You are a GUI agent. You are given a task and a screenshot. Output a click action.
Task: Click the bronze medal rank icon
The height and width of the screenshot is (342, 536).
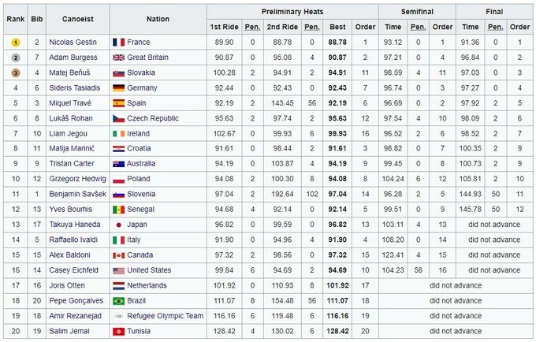pyautogui.click(x=15, y=72)
